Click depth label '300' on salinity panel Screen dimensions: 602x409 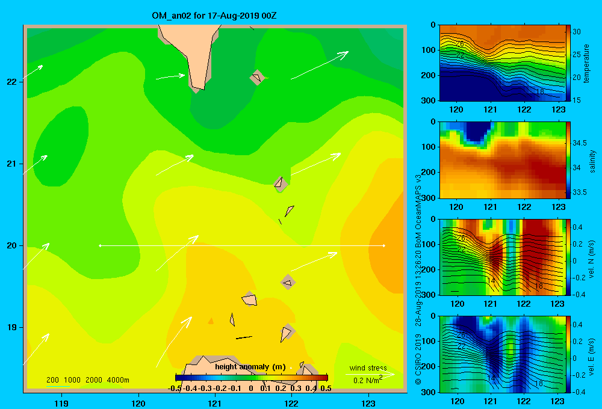point(428,198)
